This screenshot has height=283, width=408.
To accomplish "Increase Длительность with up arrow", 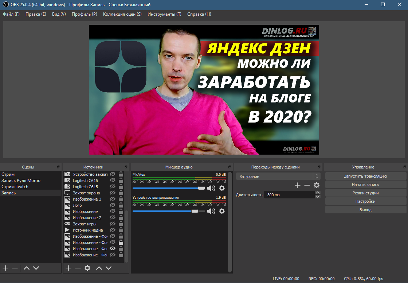I will pos(317,193).
